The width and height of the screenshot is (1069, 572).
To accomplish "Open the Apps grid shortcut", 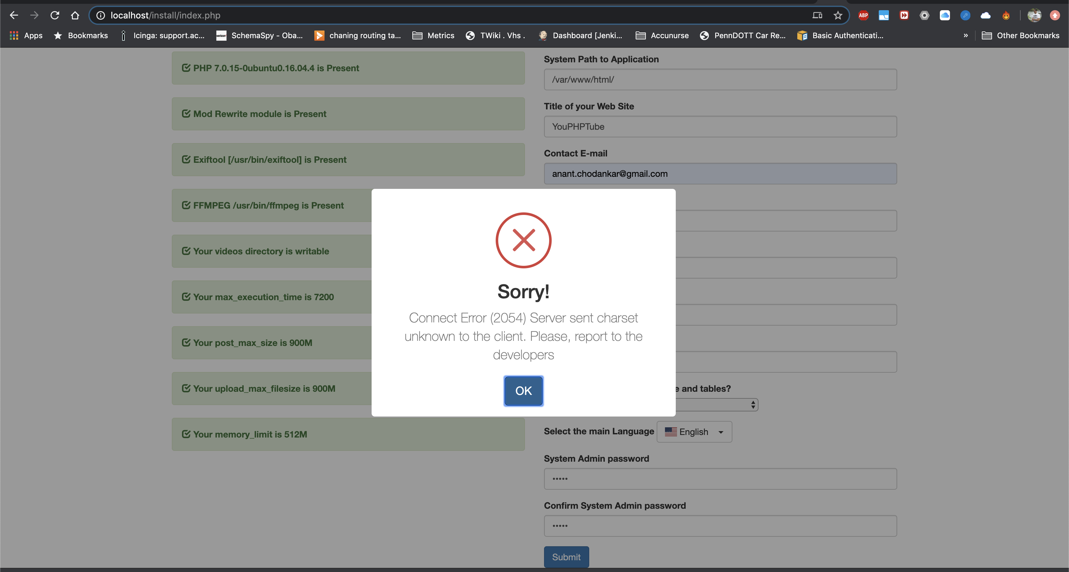I will click(x=26, y=36).
